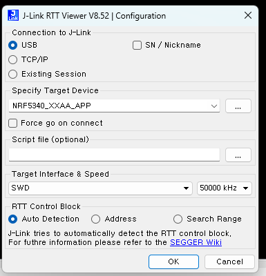Open the 50000 kHz speed dropdown
The width and height of the screenshot is (266, 276).
point(225,188)
